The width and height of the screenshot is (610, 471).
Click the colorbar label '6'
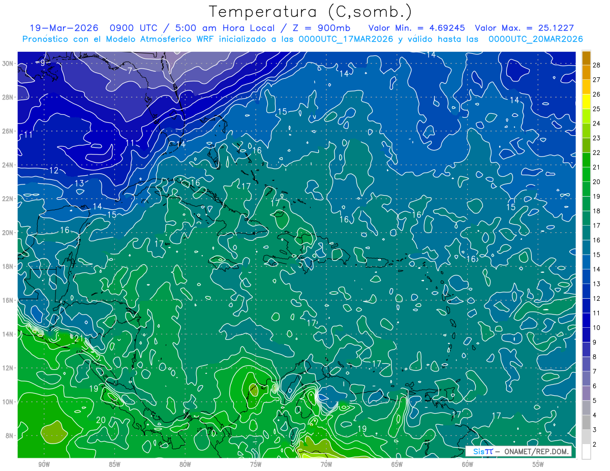(x=595, y=386)
